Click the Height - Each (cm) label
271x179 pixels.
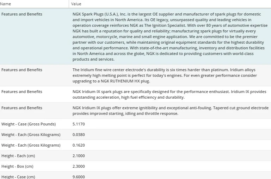(x=18, y=156)
